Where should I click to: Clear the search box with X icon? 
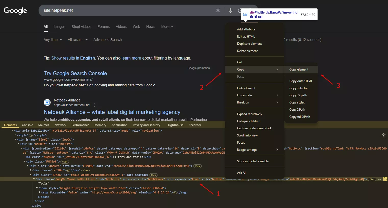coord(218,10)
